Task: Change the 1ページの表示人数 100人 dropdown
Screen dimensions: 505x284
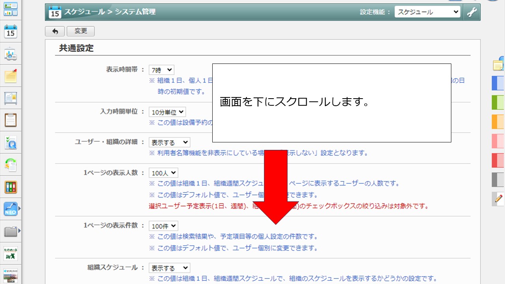Action: [163, 173]
